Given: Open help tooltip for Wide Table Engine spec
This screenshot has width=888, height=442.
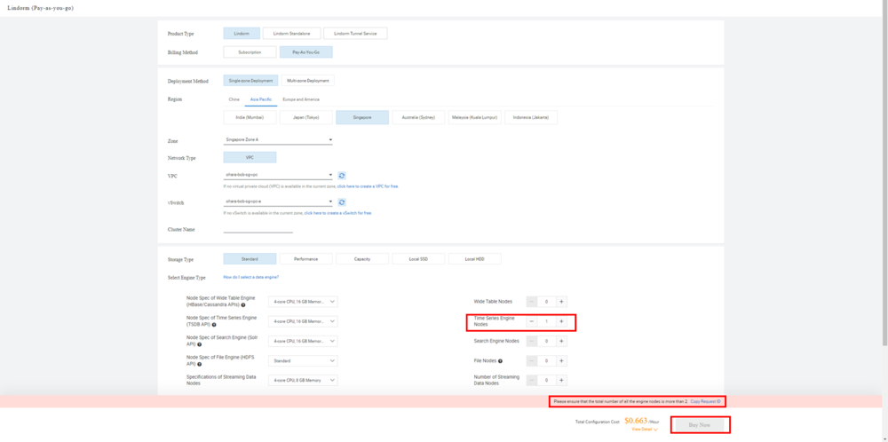Looking at the screenshot, I should click(x=243, y=305).
